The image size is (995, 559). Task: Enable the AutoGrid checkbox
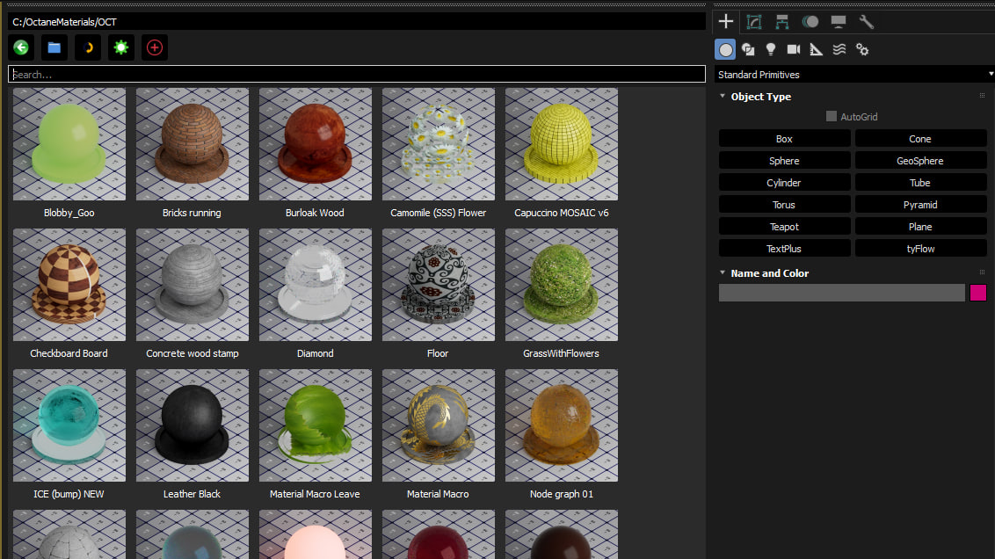pos(832,116)
